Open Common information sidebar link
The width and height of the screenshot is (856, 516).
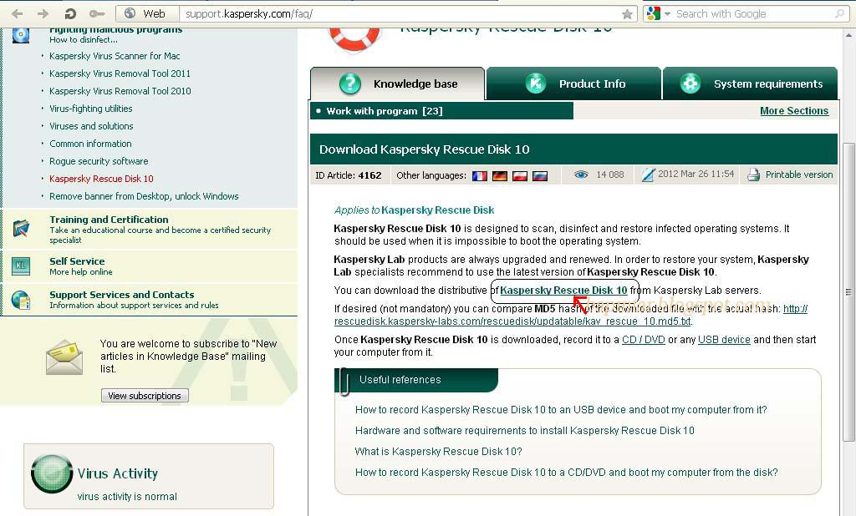tap(90, 144)
